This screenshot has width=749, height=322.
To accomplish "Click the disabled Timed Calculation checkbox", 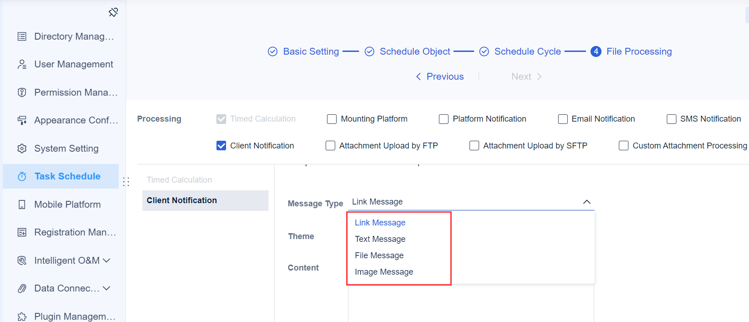I will coord(221,119).
